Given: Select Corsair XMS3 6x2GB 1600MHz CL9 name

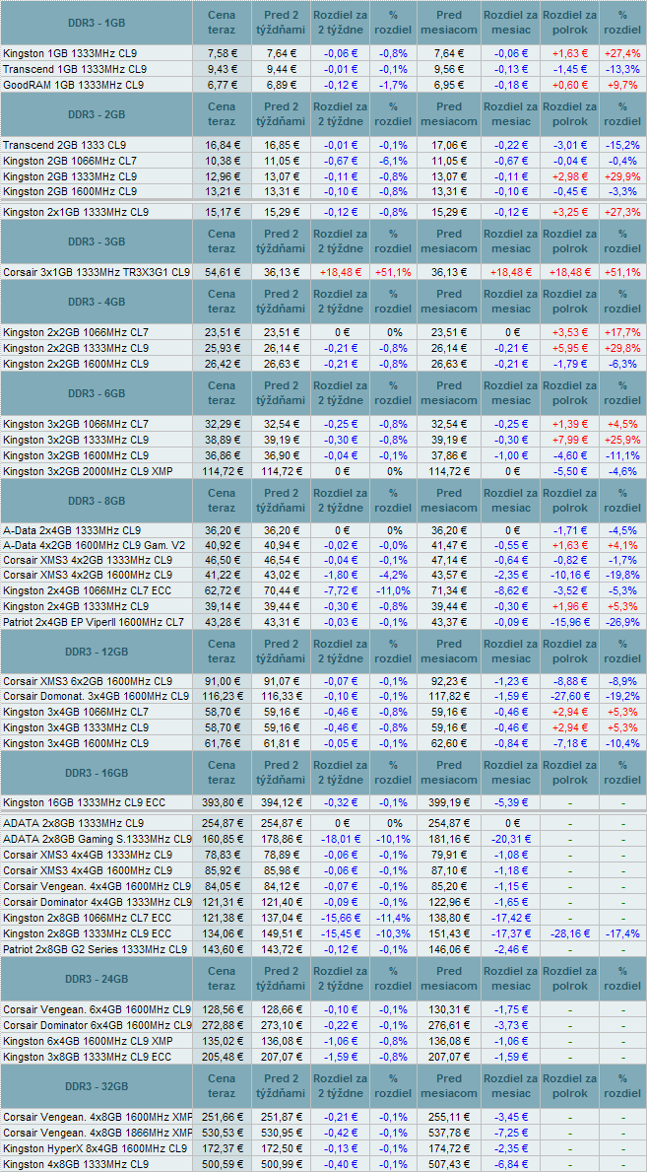Looking at the screenshot, I should pos(88,682).
